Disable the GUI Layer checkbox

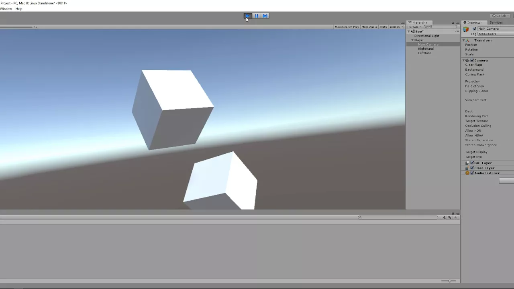[472, 163]
